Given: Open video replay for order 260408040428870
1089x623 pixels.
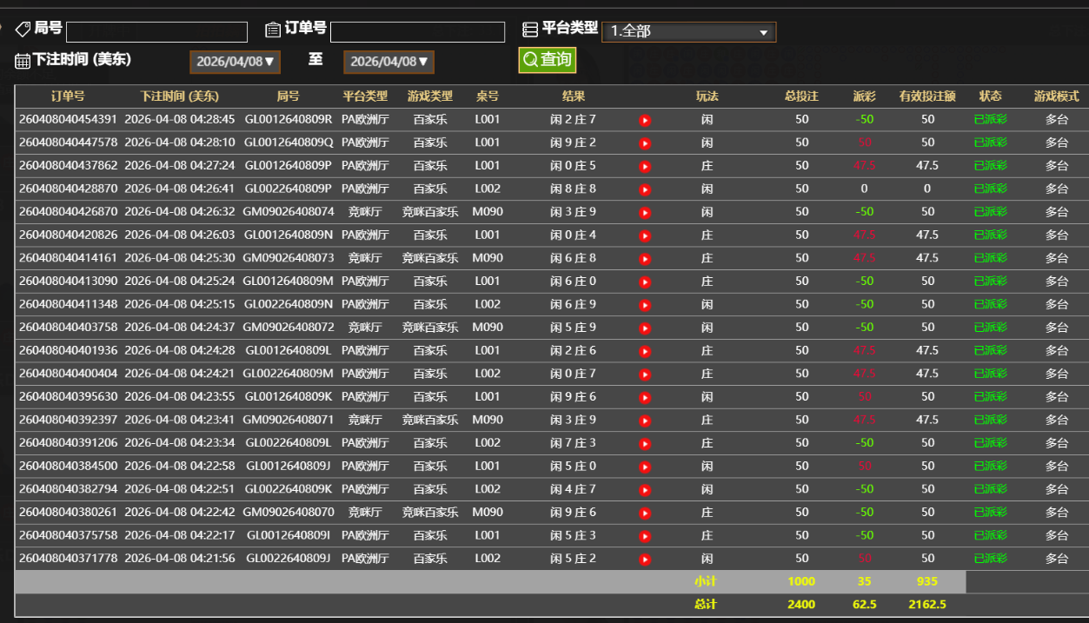Looking at the screenshot, I should 645,189.
